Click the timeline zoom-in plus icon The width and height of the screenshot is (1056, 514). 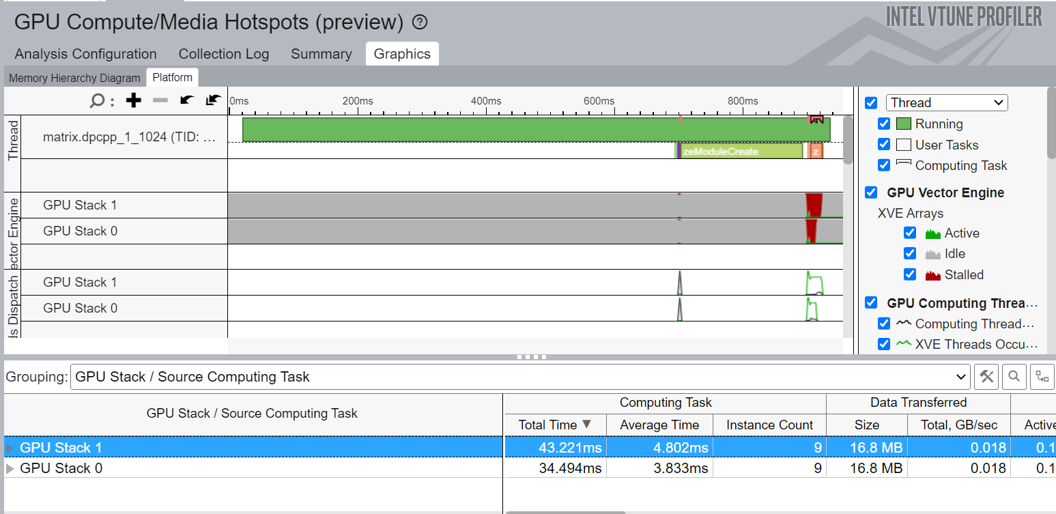tap(134, 101)
